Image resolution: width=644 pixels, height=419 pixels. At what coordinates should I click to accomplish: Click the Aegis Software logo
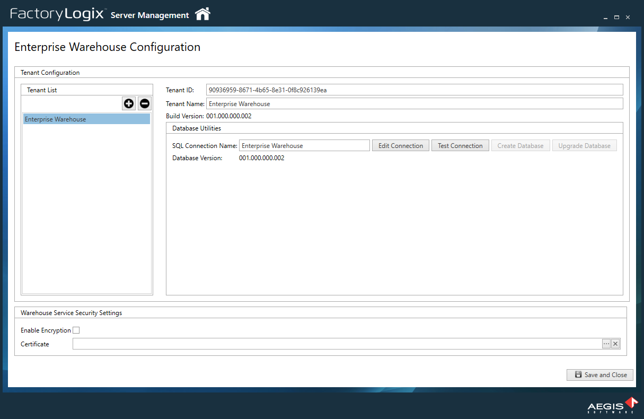pos(610,406)
